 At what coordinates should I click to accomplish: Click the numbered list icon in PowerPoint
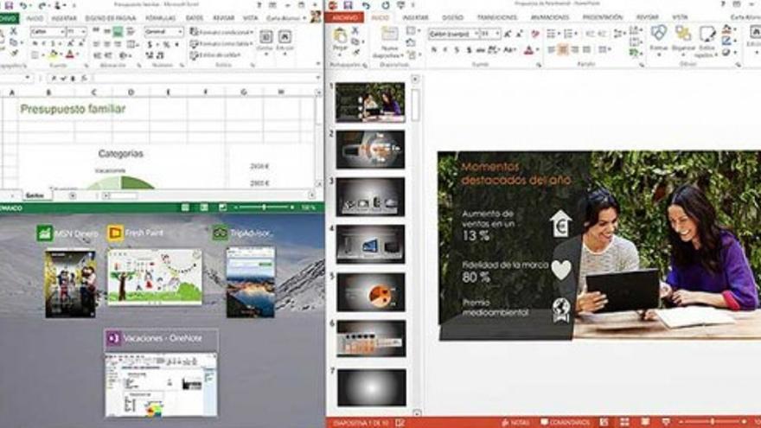tap(569, 34)
